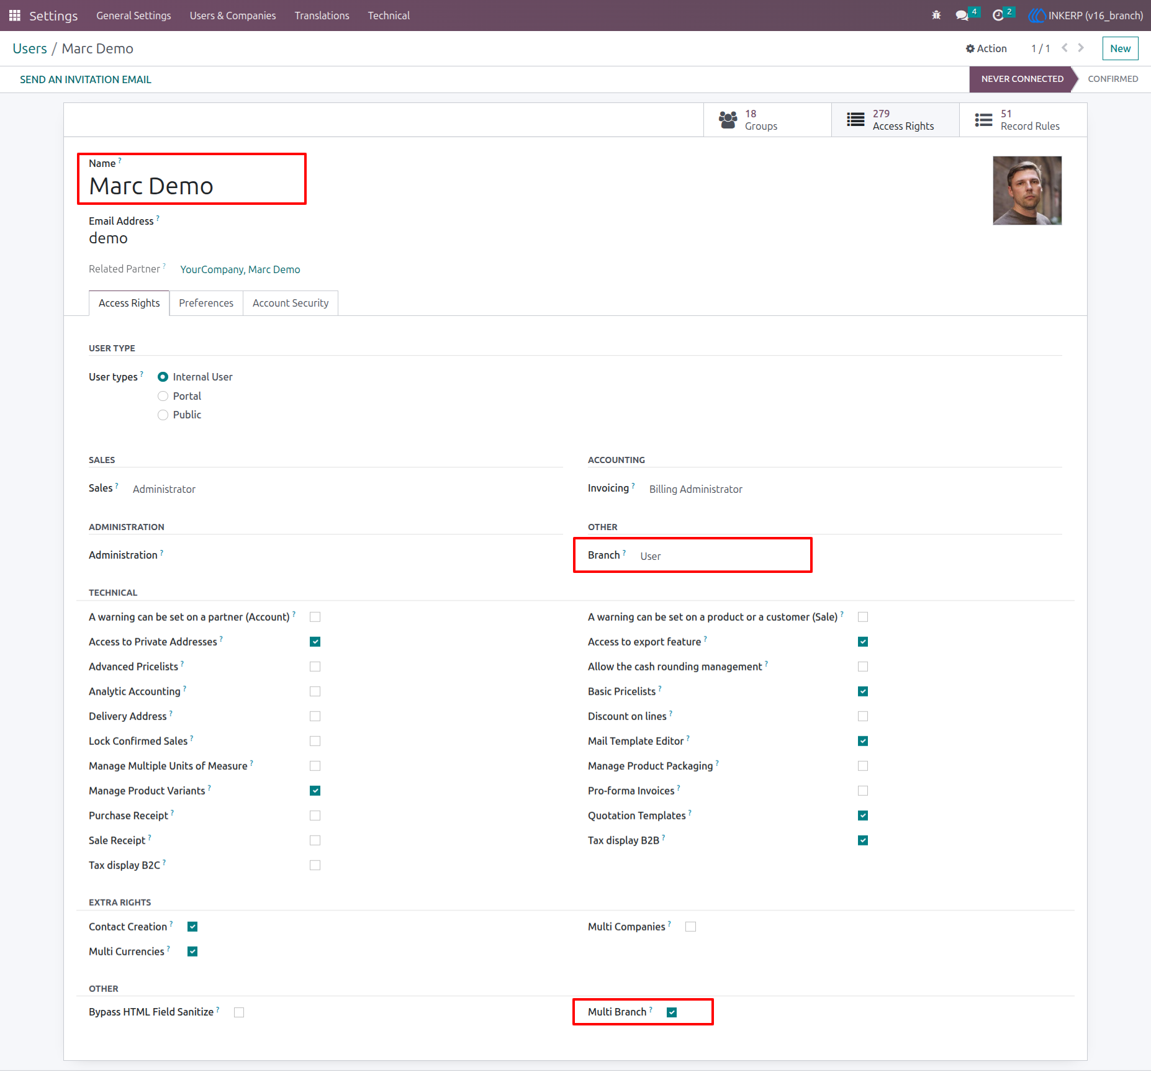The height and width of the screenshot is (1072, 1151).
Task: Open the YourCompany, Marc Demo partner link
Action: [240, 269]
